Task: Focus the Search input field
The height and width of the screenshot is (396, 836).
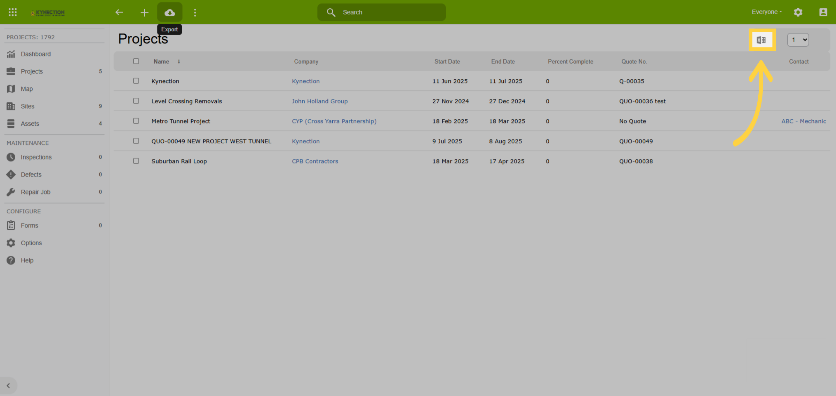Action: coord(381,12)
